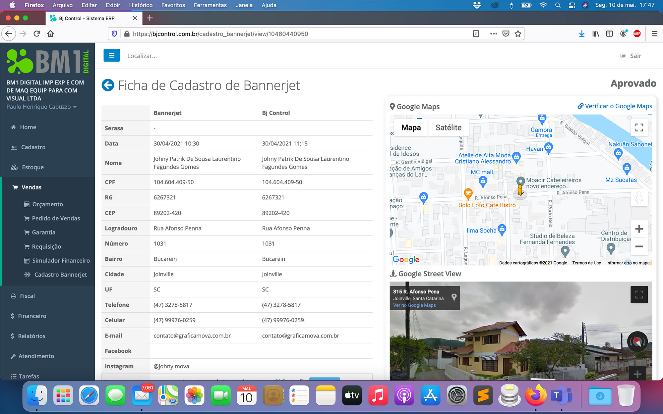Collapse the Vendas sidebar section

tap(31, 187)
